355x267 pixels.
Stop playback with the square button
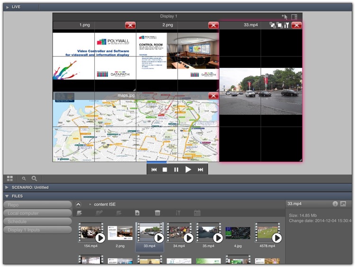click(165, 169)
